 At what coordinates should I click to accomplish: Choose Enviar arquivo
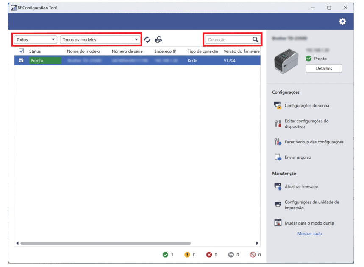[x=298, y=157]
